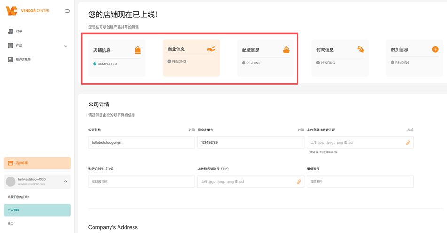Click the 选择店铺 button
The image size is (447, 233).
[37, 163]
